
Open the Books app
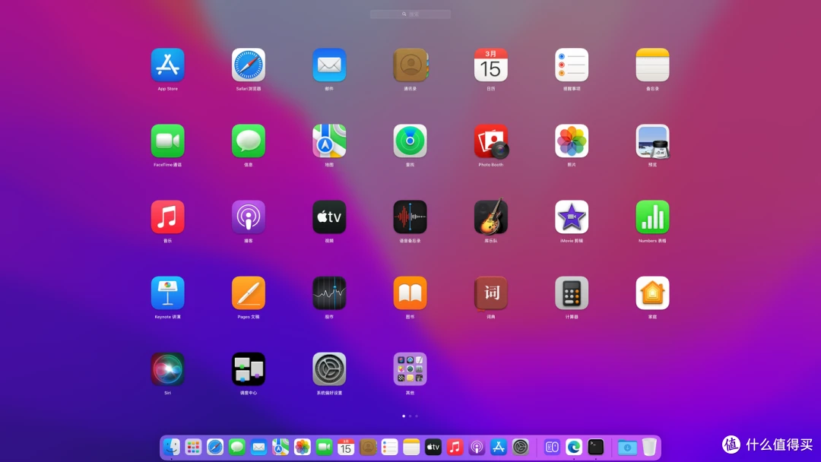coord(410,293)
